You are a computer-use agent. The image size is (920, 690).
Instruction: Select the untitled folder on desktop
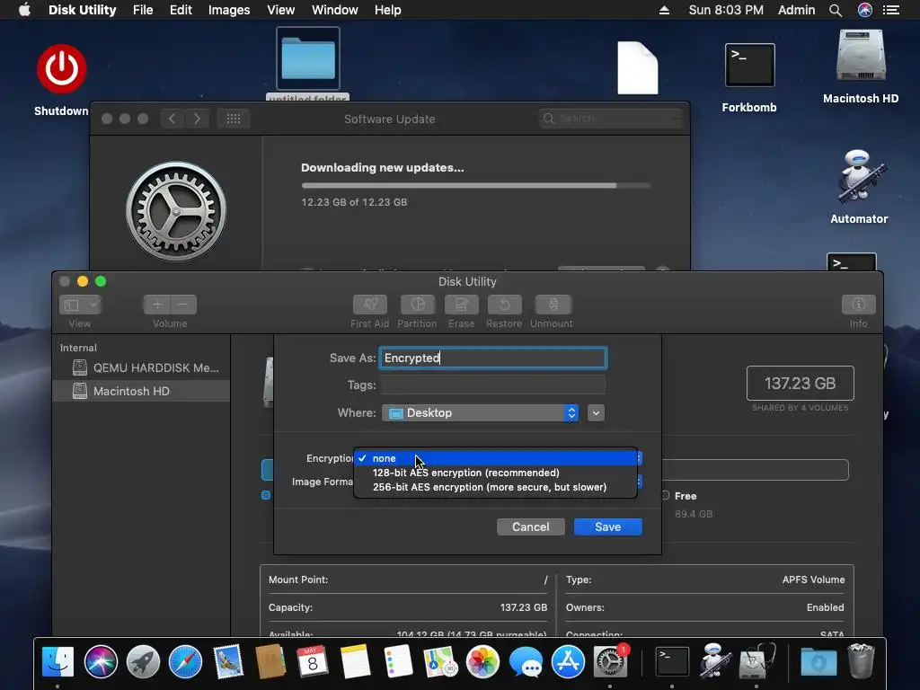[x=308, y=58]
